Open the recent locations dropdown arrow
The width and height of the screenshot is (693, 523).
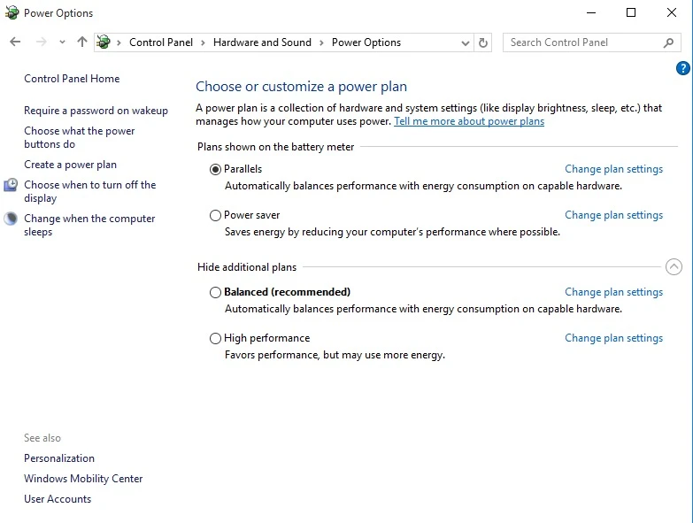(62, 42)
